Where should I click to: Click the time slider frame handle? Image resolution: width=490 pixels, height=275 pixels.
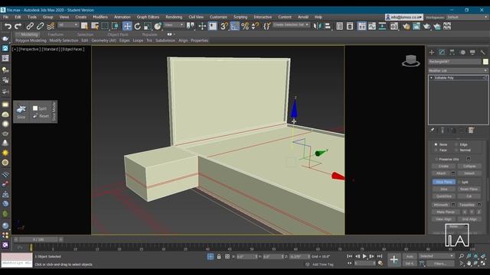(38, 239)
